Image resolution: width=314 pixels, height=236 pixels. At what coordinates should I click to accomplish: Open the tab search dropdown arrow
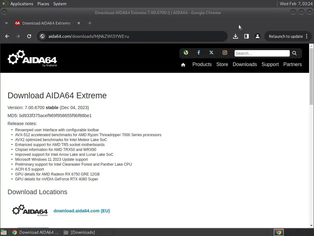[6, 23]
